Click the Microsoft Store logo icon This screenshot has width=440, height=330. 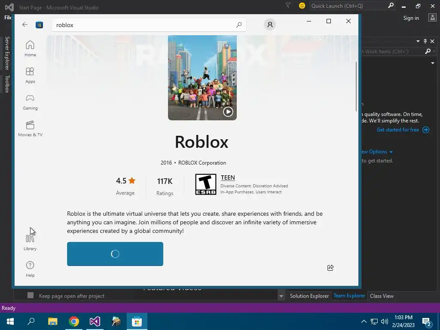click(x=39, y=24)
